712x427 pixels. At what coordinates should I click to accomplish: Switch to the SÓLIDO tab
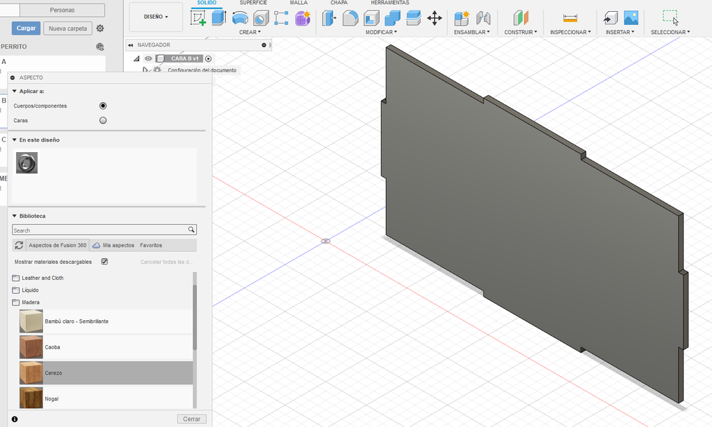click(207, 3)
